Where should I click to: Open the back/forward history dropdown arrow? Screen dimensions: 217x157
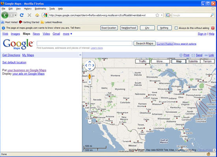pyautogui.click(x=16, y=15)
